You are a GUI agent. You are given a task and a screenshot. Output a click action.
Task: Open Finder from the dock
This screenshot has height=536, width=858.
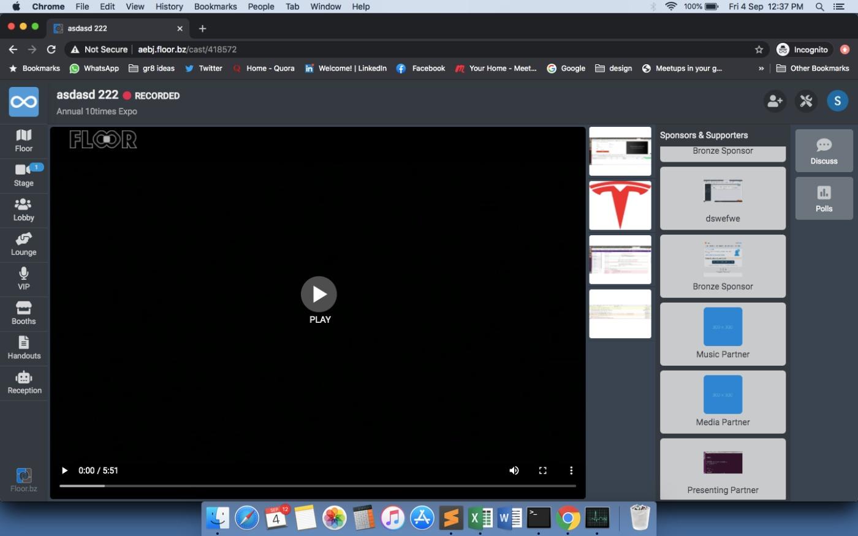click(218, 518)
